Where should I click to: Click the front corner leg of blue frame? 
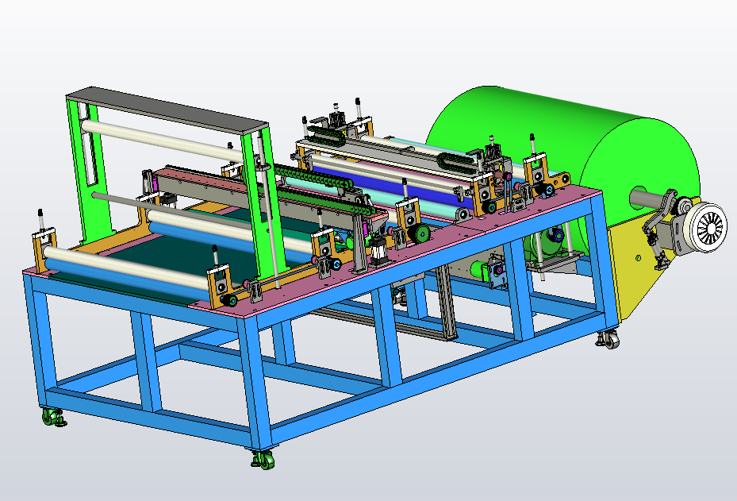tap(255, 381)
